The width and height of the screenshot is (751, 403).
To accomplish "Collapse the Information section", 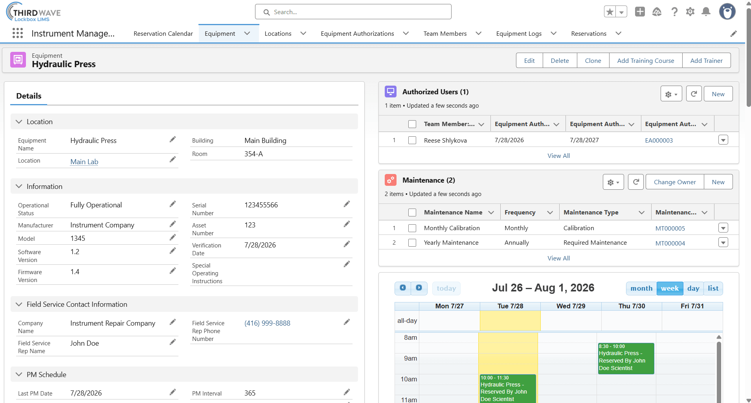I will coord(19,186).
